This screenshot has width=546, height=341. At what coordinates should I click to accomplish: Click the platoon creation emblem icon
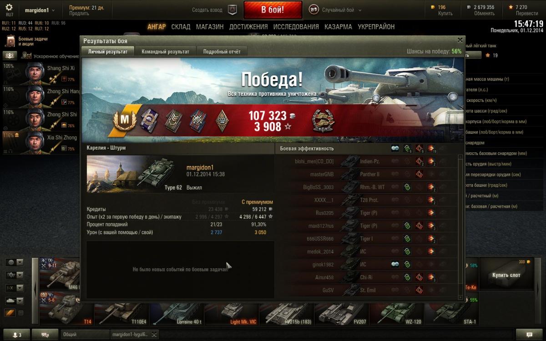[233, 10]
